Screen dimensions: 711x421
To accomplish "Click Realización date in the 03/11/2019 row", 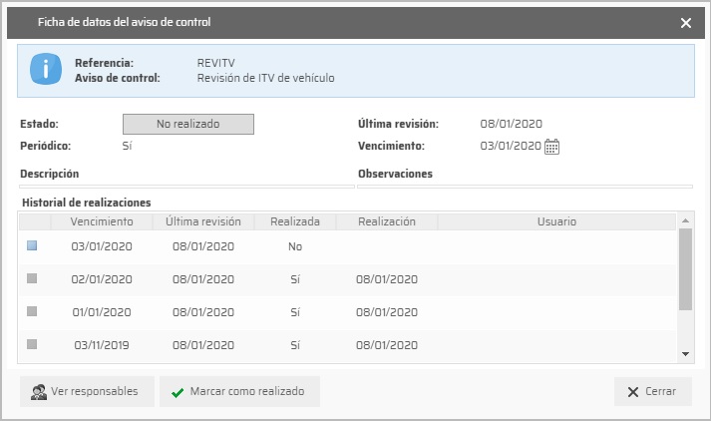I will (387, 345).
